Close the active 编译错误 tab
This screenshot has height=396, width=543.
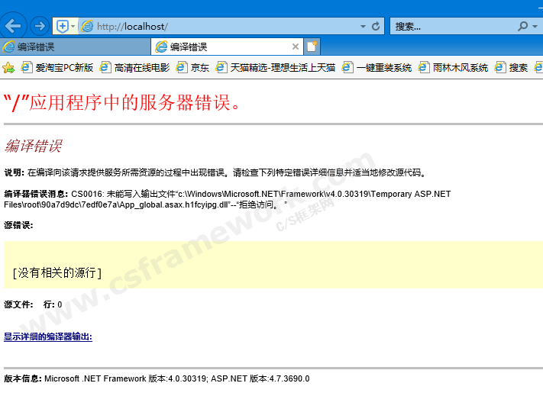click(x=296, y=47)
